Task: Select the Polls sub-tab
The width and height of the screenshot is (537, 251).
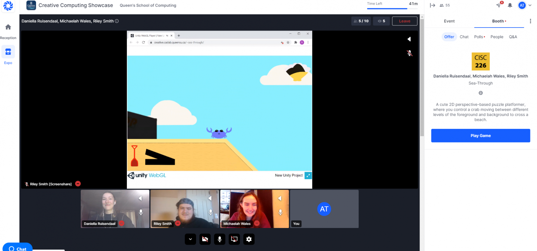Action: pos(479,37)
